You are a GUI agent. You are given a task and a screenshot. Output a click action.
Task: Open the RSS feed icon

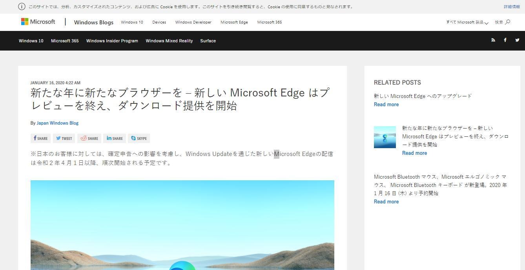coord(493,40)
